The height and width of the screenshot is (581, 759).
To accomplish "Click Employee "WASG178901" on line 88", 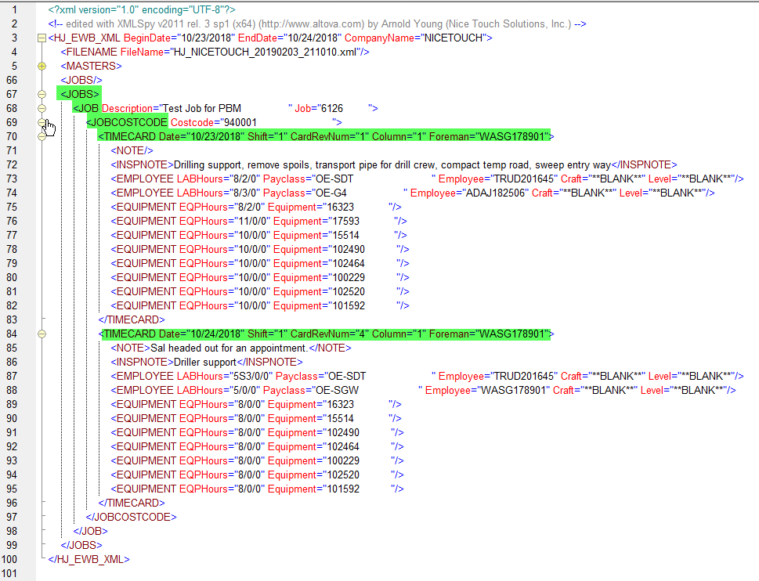I will pyautogui.click(x=513, y=390).
